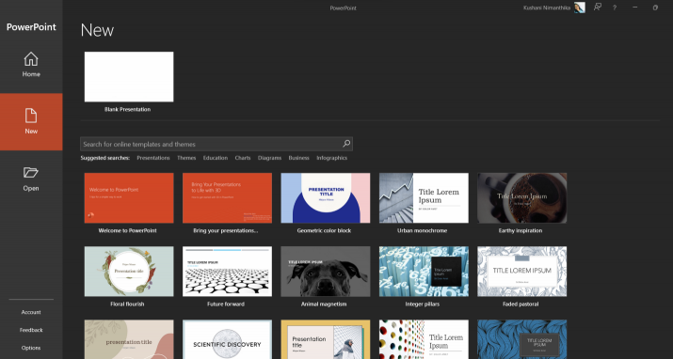Choose suggested search Education
The height and width of the screenshot is (359, 673).
tap(215, 158)
